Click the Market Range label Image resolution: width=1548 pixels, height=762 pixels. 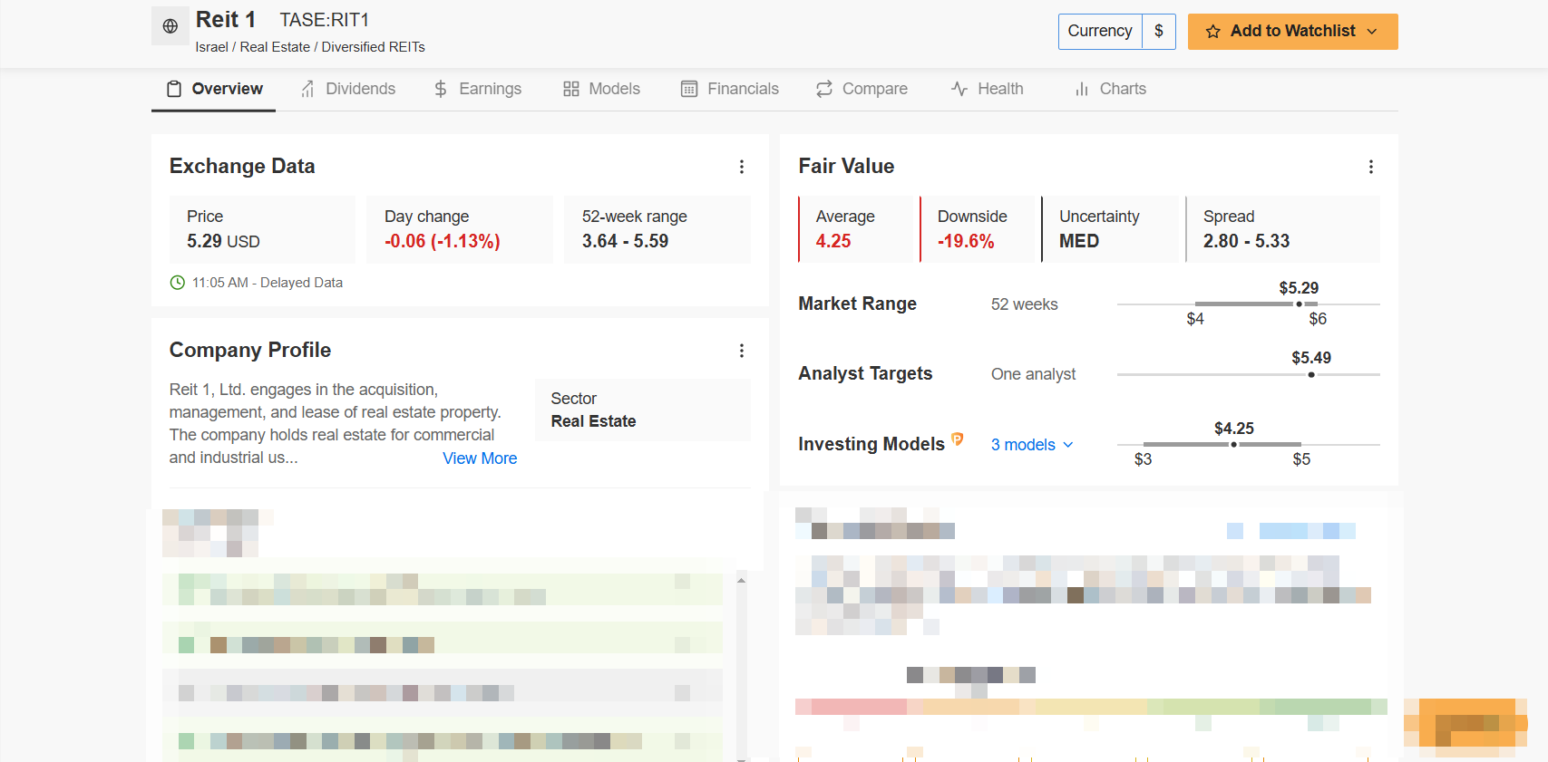(857, 304)
